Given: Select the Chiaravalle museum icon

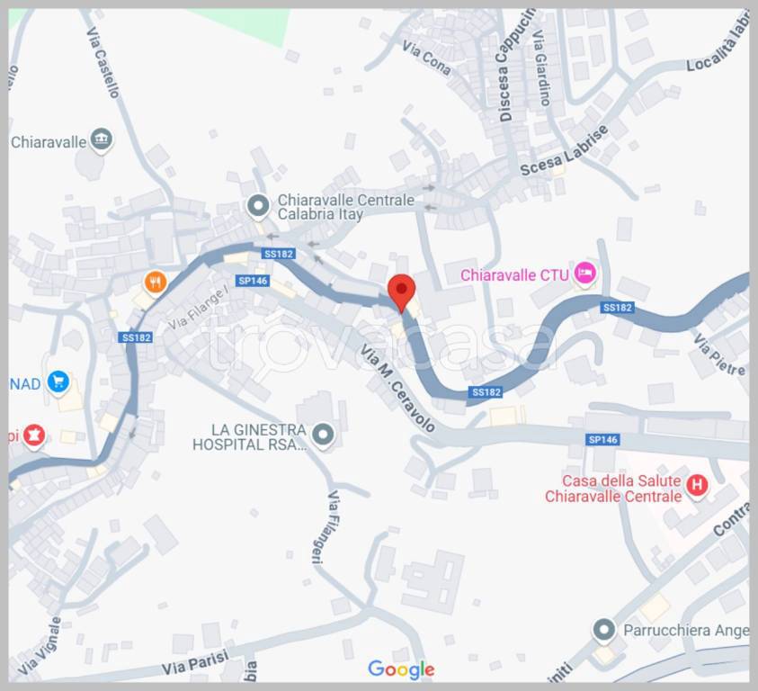Looking at the screenshot, I should 101,139.
